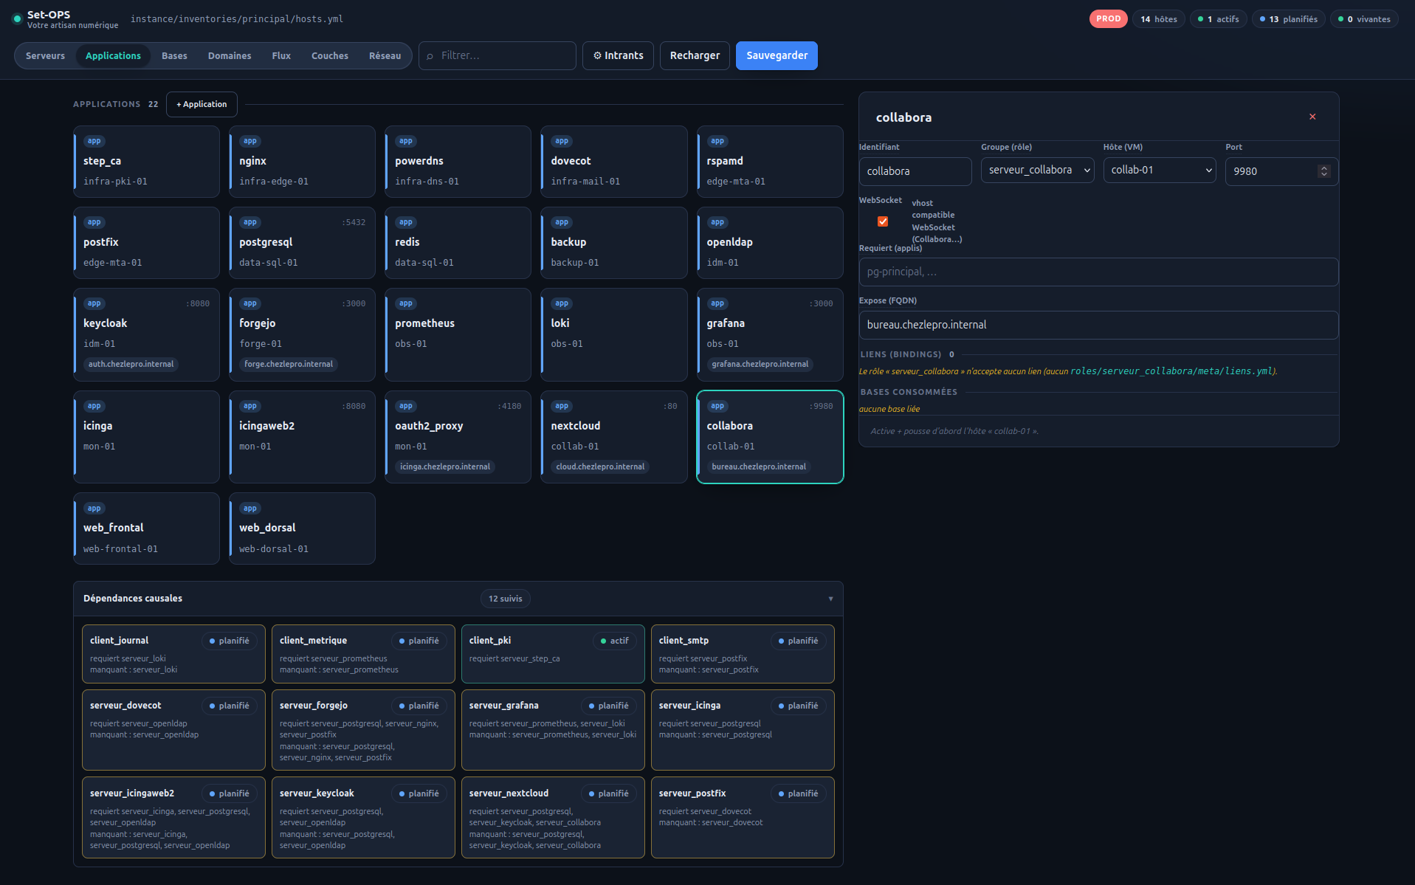Open the keycloak application card
Screen dimensions: 1415x885
click(x=146, y=334)
